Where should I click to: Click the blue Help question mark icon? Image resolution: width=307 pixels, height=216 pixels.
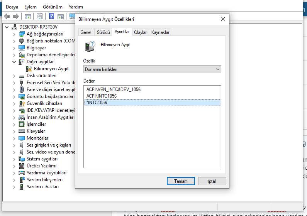click(51, 16)
